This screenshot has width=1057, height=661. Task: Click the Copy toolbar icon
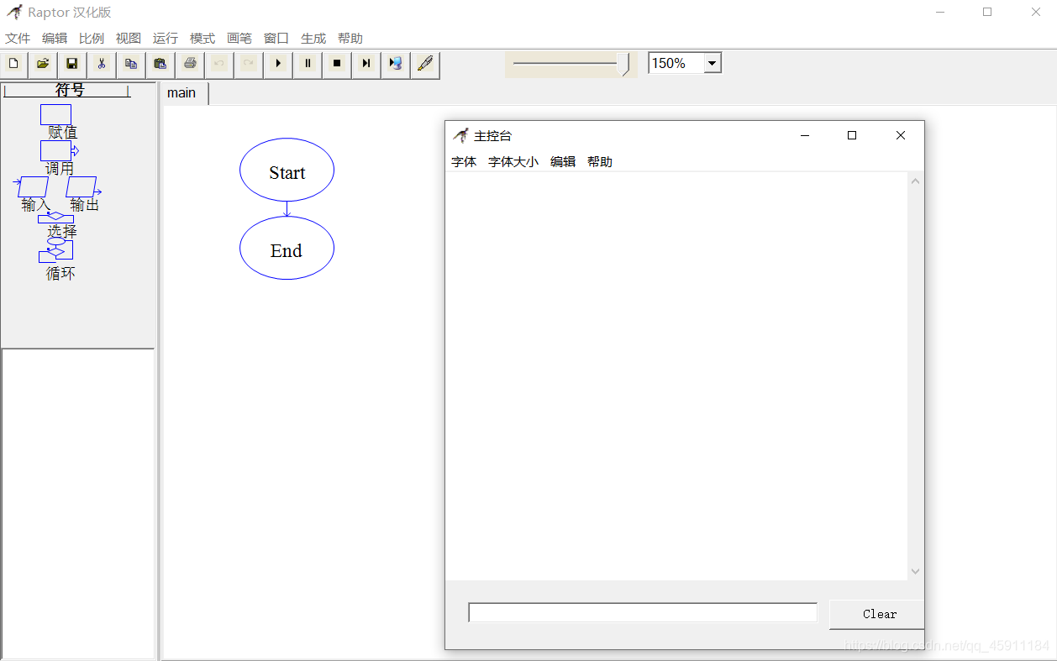tap(131, 64)
